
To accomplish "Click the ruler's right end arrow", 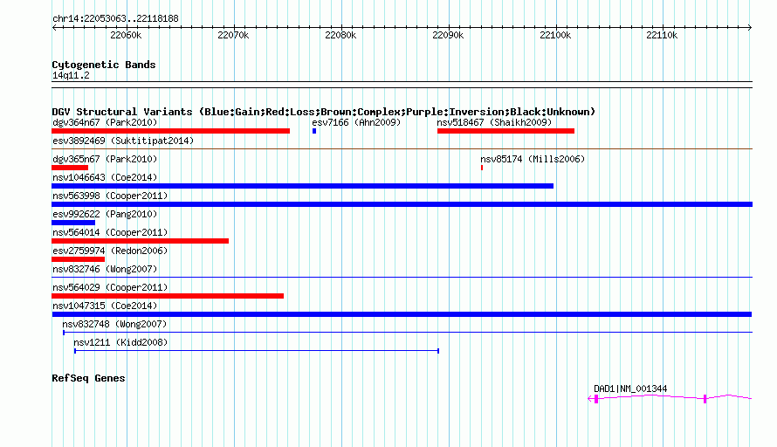I will click(x=750, y=28).
